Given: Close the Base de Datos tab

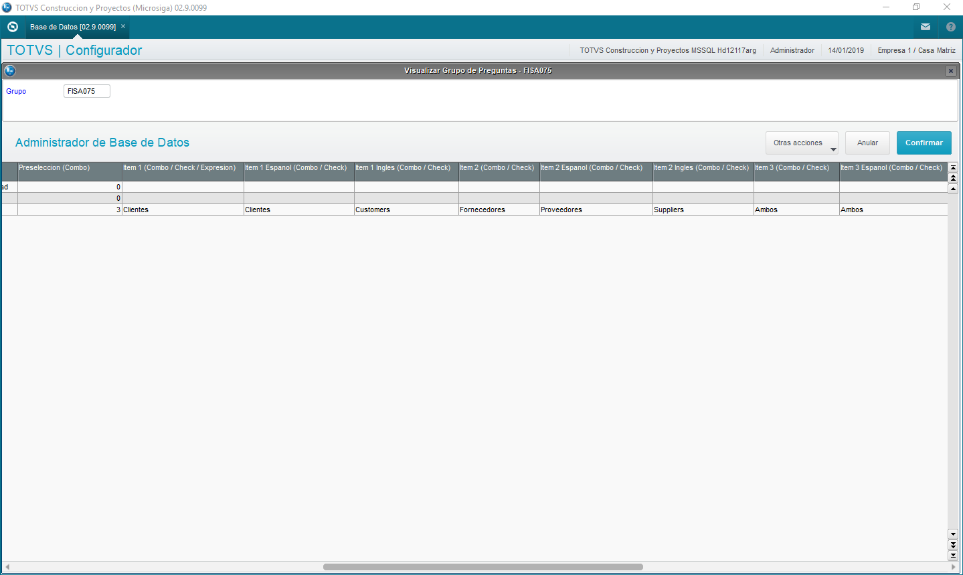Looking at the screenshot, I should pos(123,27).
